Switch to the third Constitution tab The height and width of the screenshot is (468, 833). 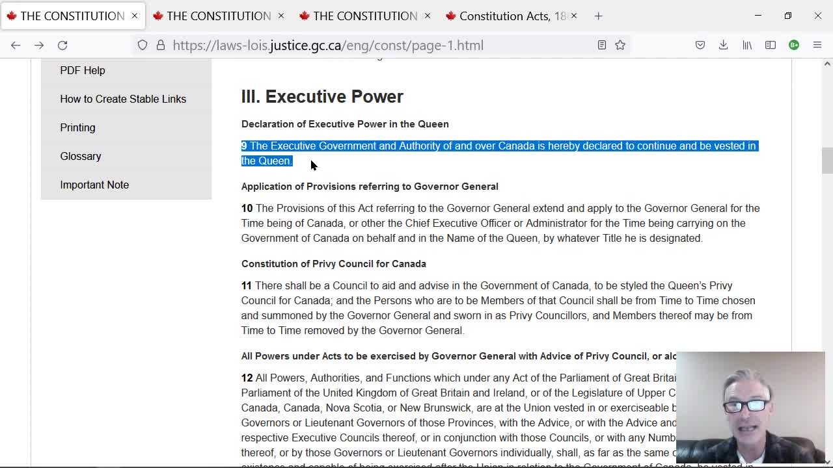click(365, 16)
